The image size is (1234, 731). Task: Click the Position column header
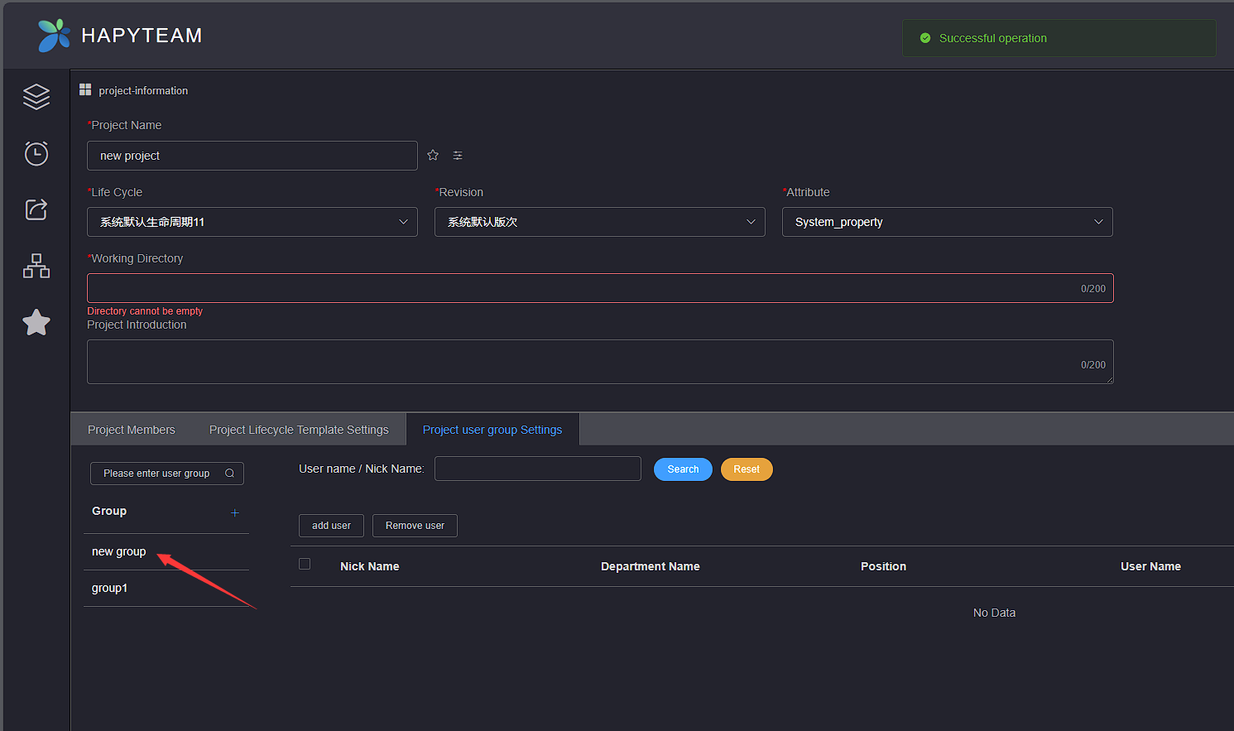point(883,566)
